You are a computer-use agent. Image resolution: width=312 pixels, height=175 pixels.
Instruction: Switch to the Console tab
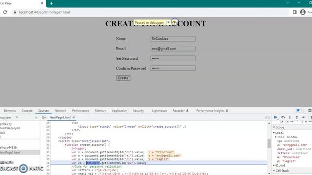(x=27, y=111)
